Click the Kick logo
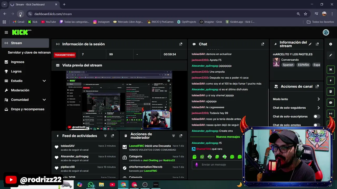The width and height of the screenshot is (337, 189). pyautogui.click(x=22, y=32)
